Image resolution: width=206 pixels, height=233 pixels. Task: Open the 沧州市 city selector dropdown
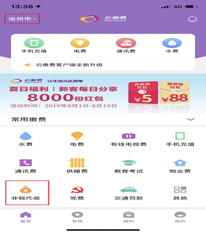(x=22, y=19)
